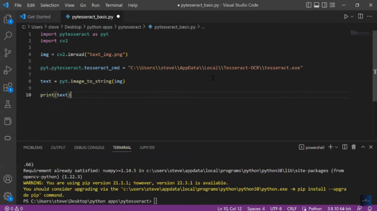Switch to the Problems panel tab
Image resolution: width=377 pixels, height=211 pixels.
point(33,148)
